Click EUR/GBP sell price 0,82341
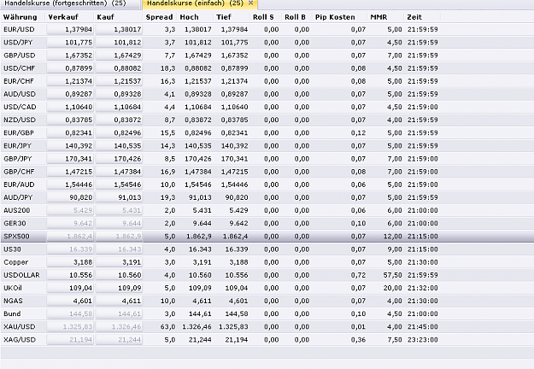534x369 pixels. (x=70, y=133)
